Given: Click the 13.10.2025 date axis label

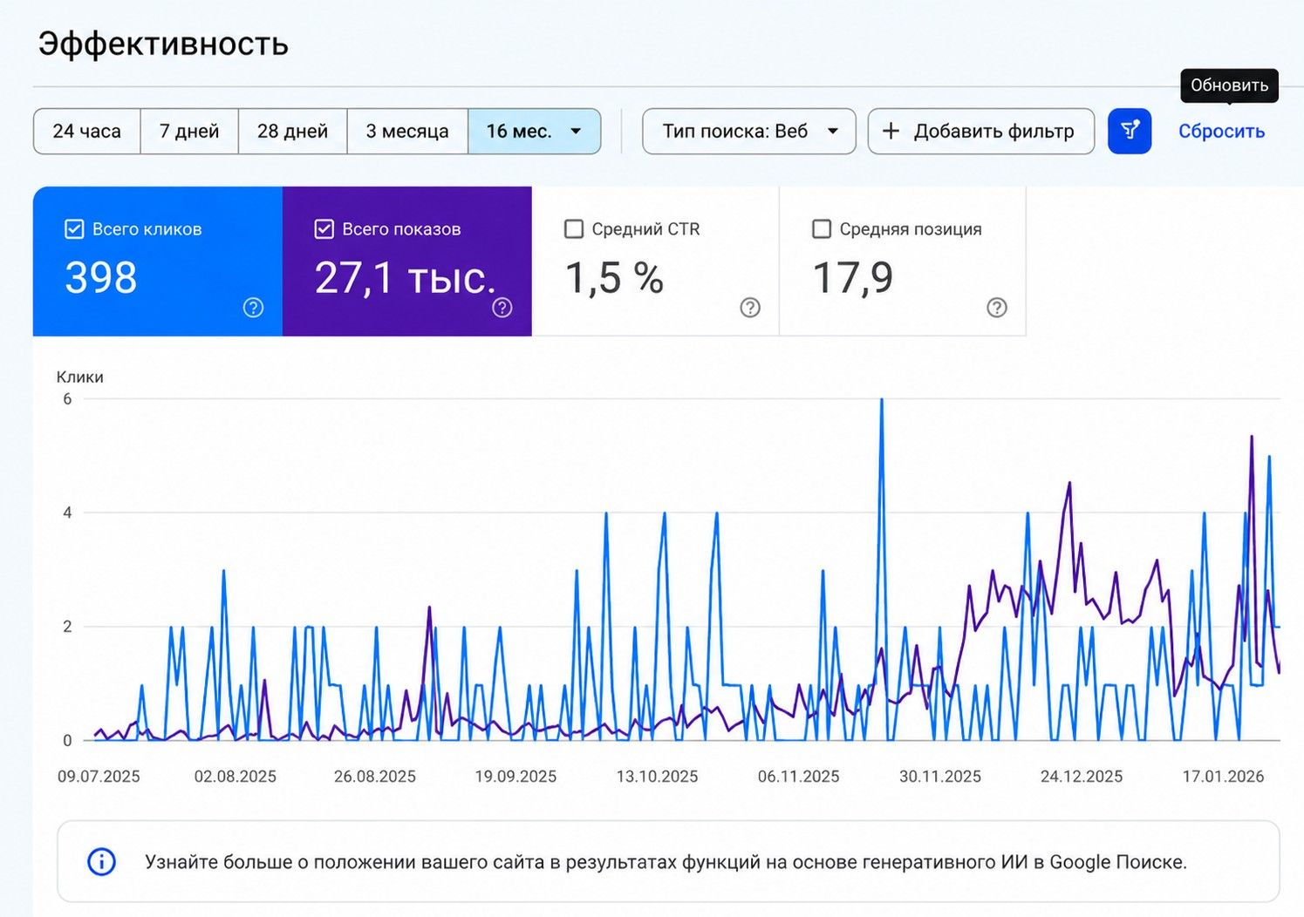Looking at the screenshot, I should coord(657,777).
